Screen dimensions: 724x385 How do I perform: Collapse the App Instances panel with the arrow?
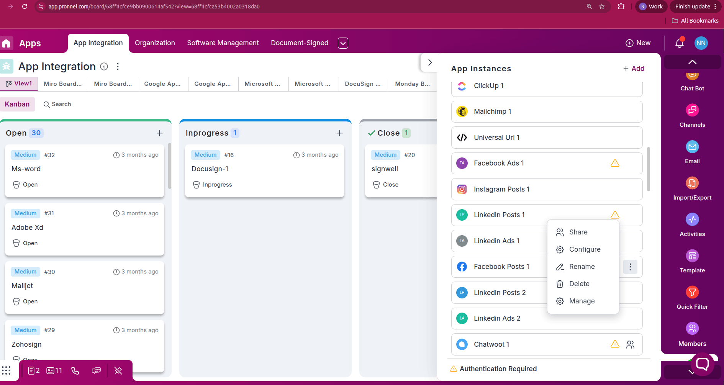point(429,62)
